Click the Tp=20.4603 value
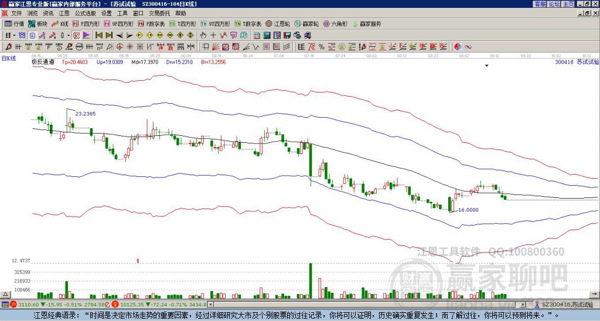Screen dimensions: 600x321 click(74, 62)
